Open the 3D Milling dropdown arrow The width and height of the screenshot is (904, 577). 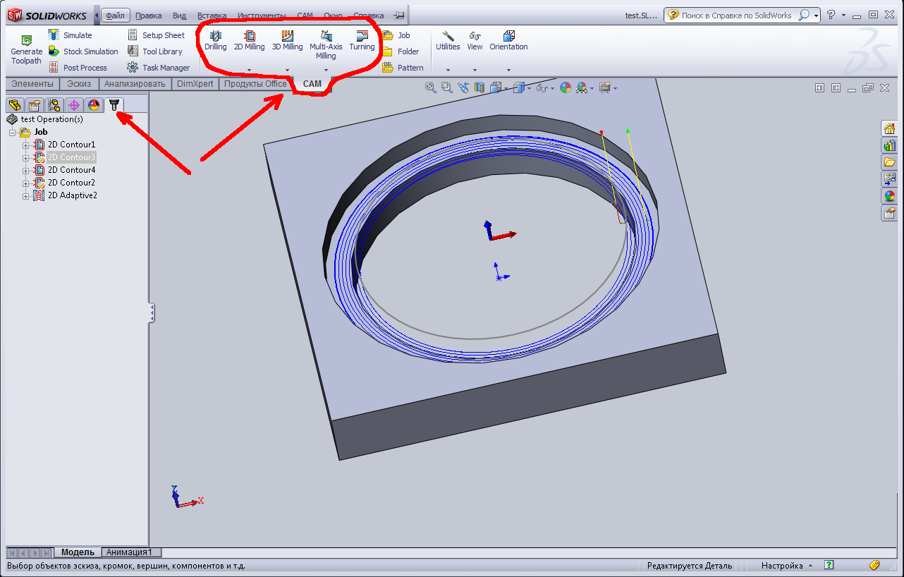coord(288,70)
